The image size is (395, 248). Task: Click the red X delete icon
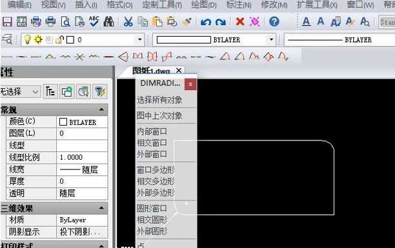click(x=240, y=22)
